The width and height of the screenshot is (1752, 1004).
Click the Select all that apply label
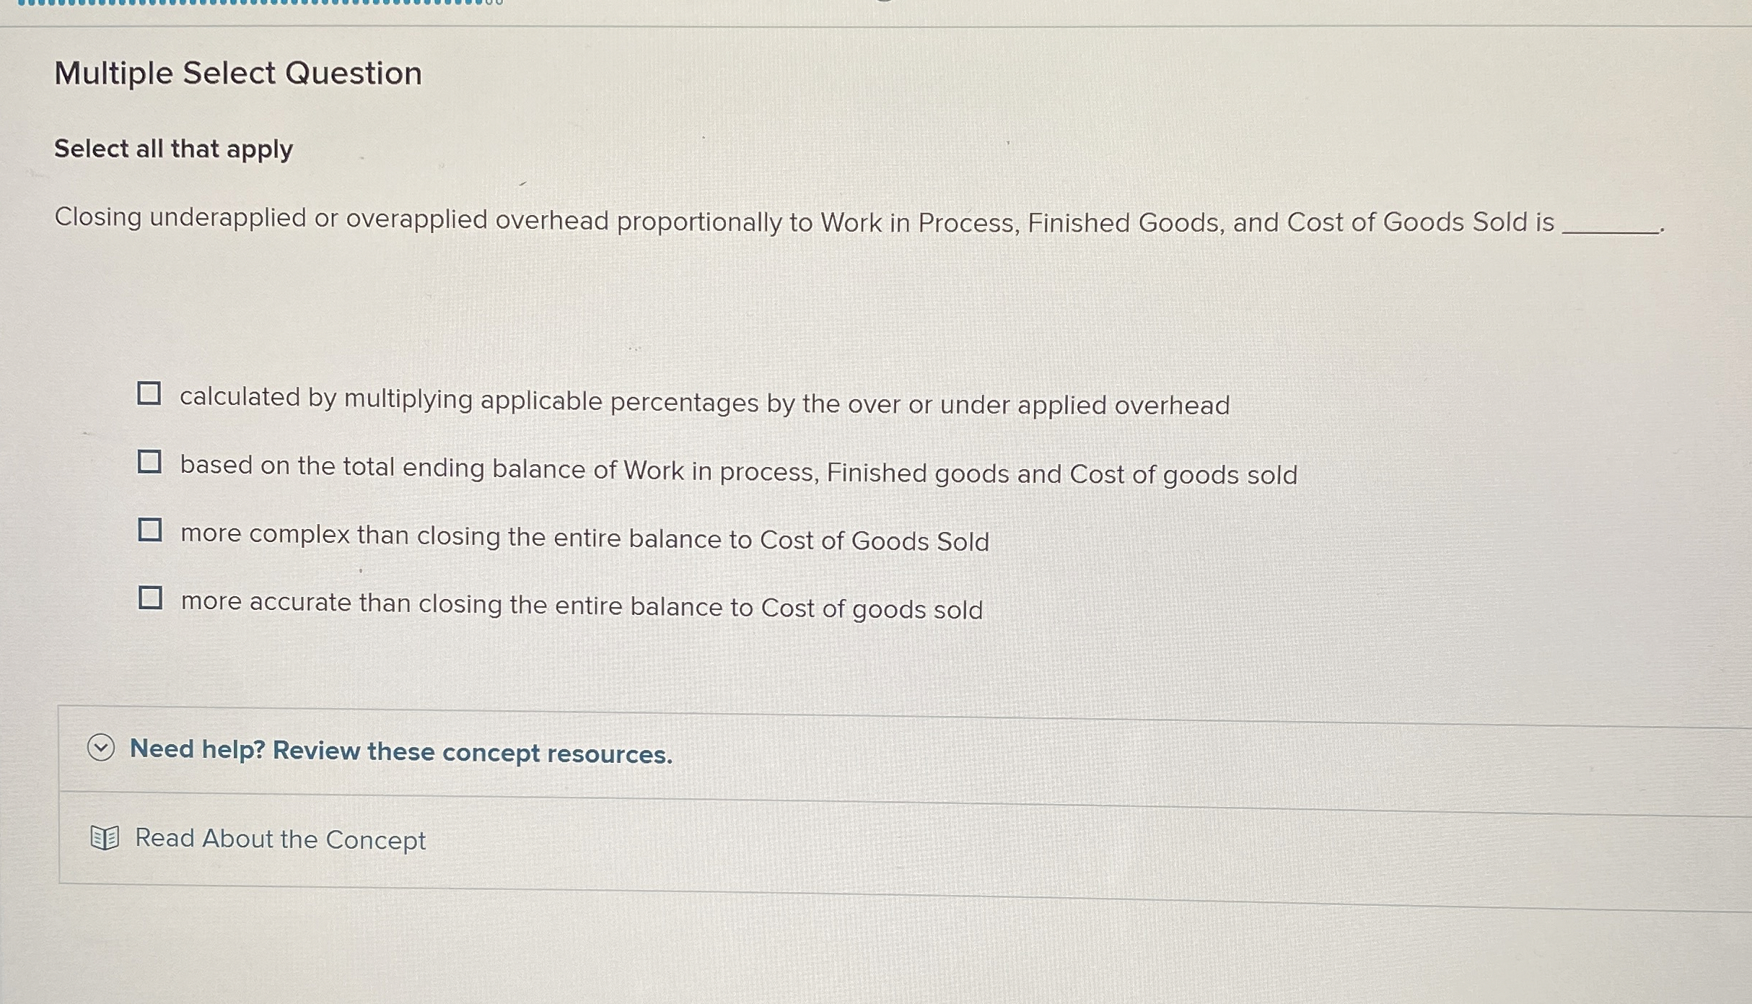coord(173,149)
